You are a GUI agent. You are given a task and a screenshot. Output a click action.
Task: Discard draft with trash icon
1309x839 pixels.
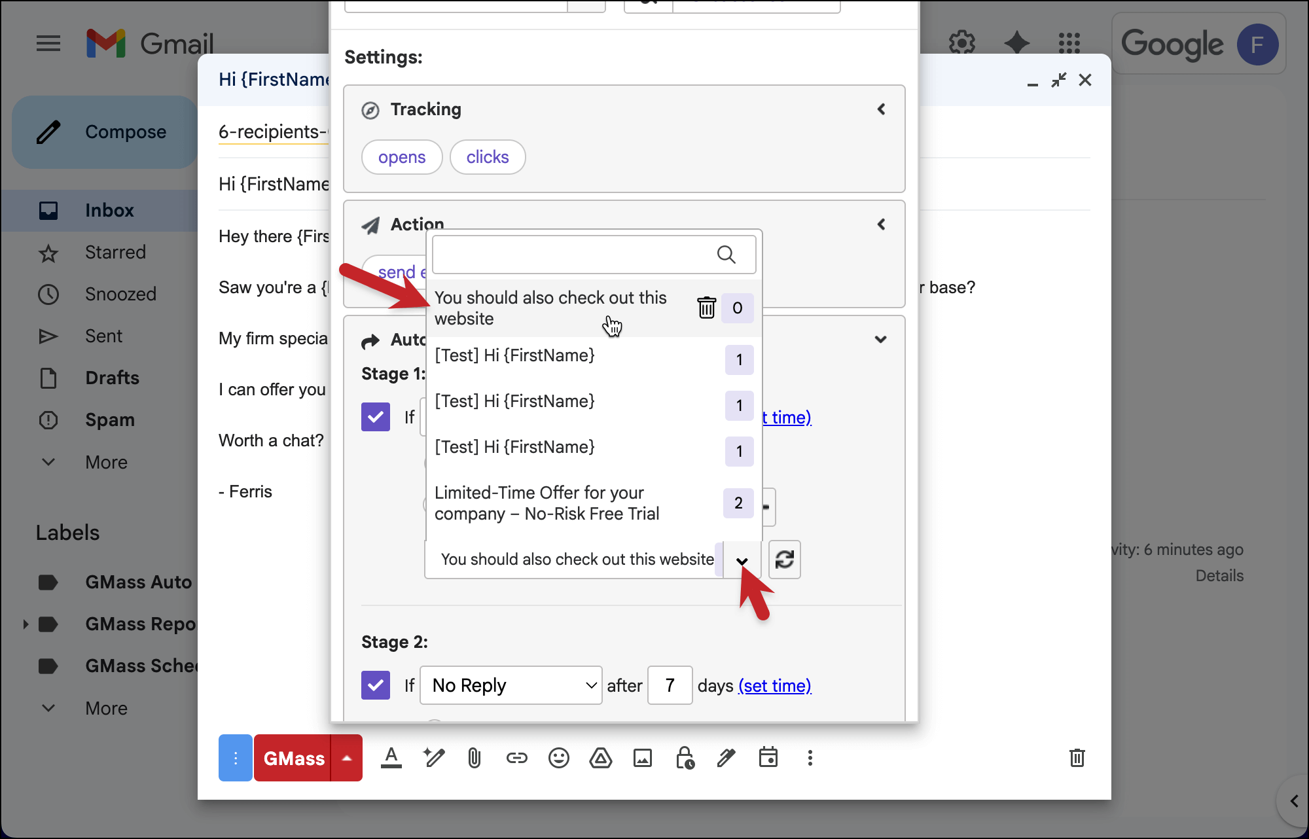(1077, 758)
